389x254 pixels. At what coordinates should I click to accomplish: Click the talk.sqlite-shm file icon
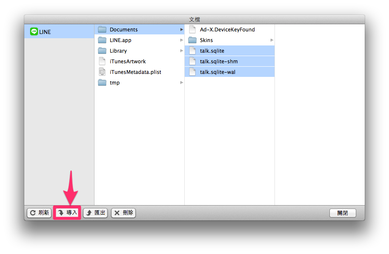(x=192, y=61)
